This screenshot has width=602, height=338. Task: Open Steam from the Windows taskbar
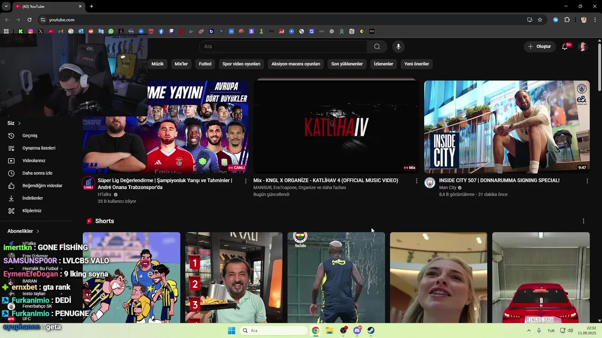pos(371,330)
